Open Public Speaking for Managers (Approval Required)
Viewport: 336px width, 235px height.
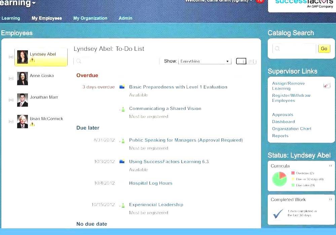(186, 140)
